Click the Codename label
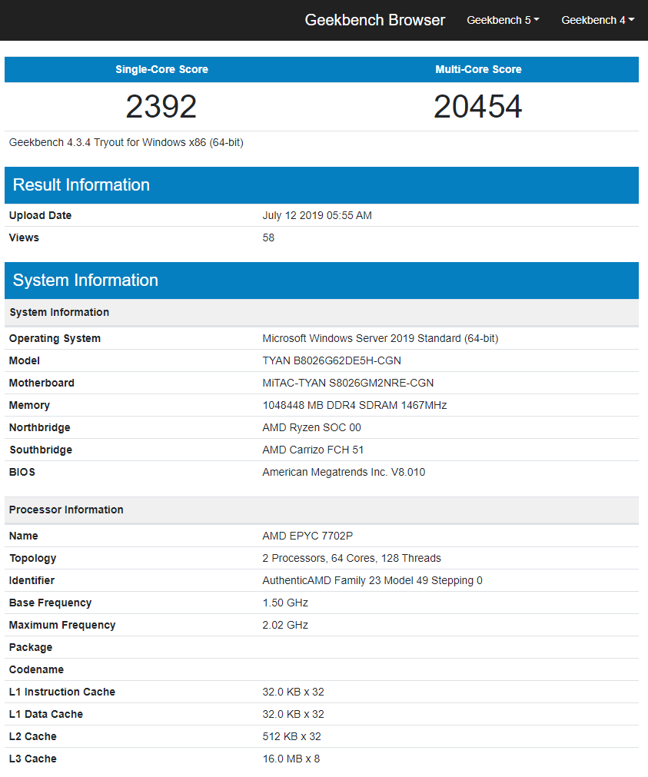This screenshot has height=777, width=648. (x=36, y=670)
